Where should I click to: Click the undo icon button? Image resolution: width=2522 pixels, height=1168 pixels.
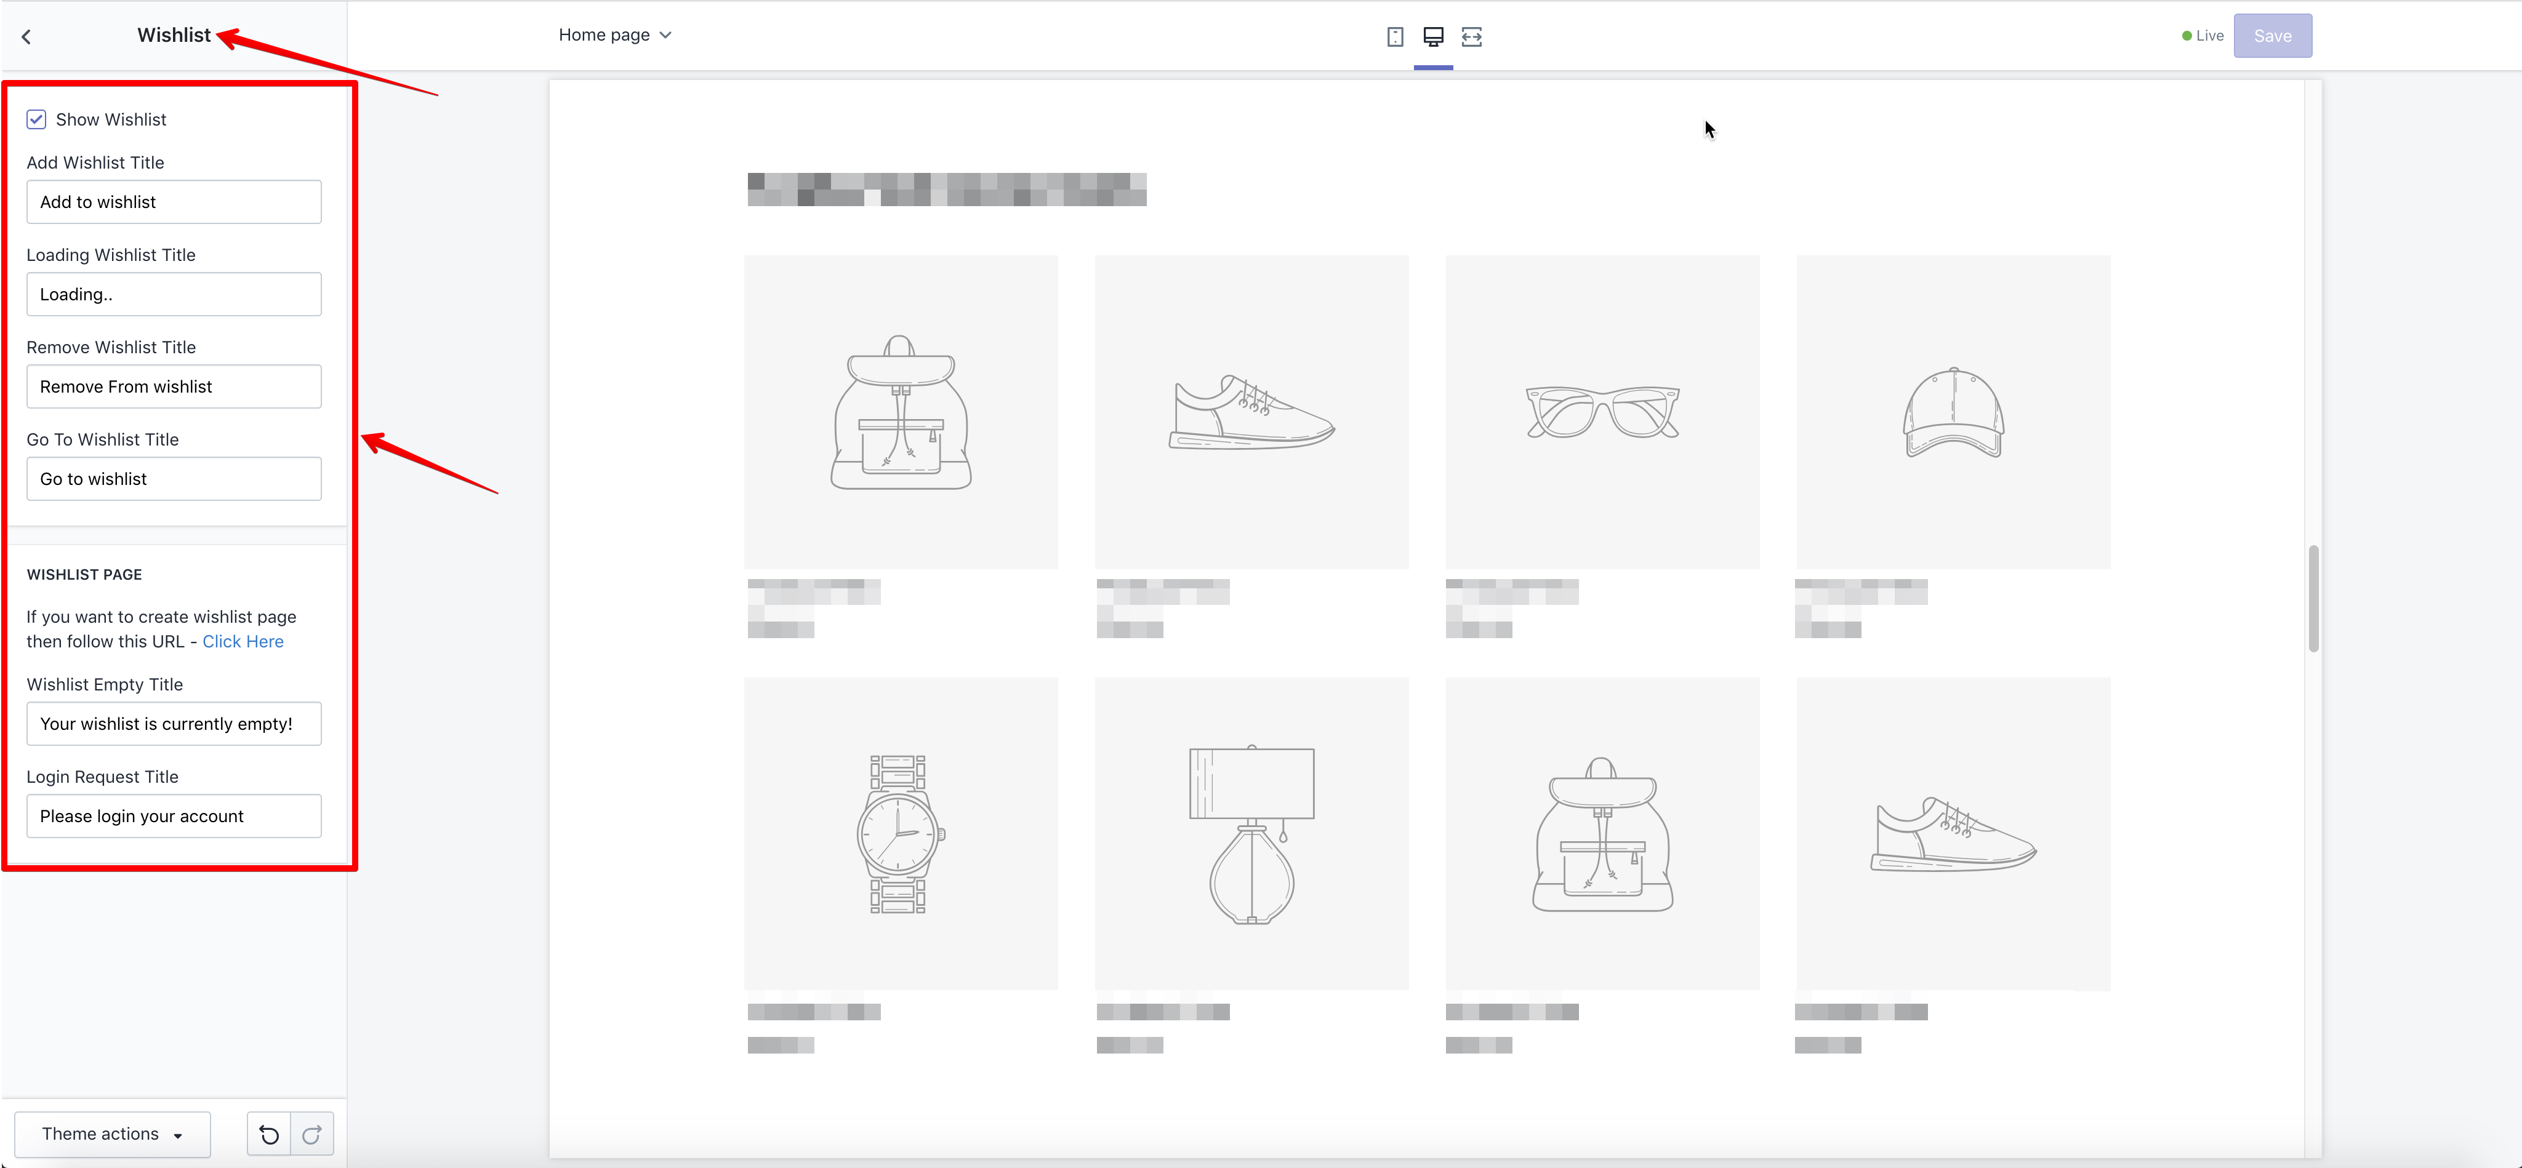coord(269,1134)
